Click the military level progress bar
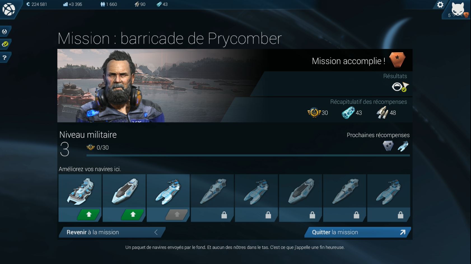471x264 pixels. 248,155
